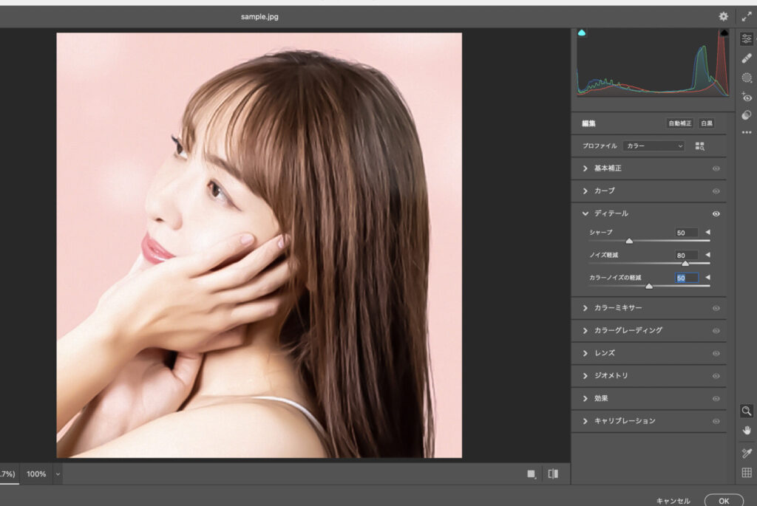
Task: Confirm with the OK button
Action: tap(724, 501)
